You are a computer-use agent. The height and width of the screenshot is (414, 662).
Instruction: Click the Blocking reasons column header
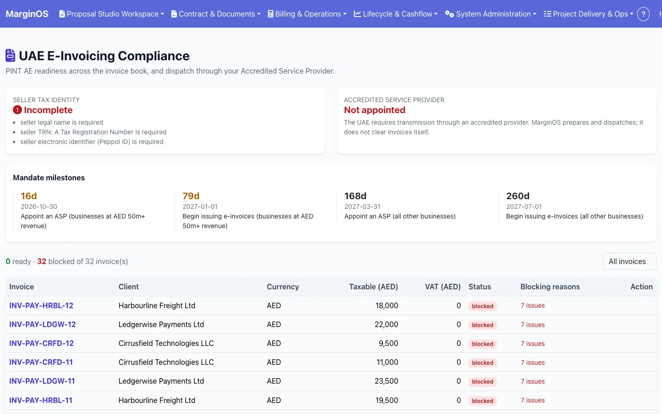[x=550, y=287]
